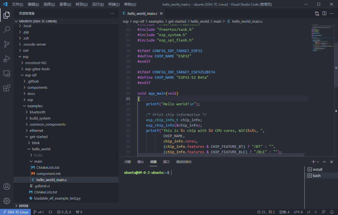Open the 终端(T) menu

coord(114,4)
